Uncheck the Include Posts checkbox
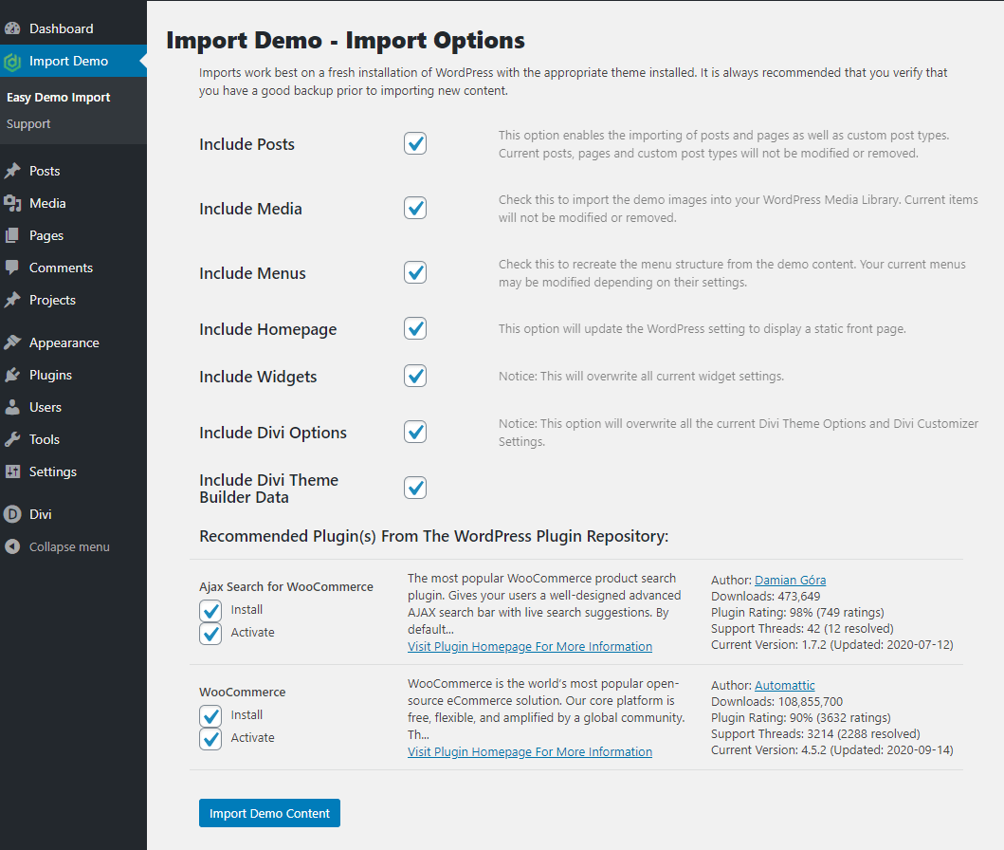Image resolution: width=1004 pixels, height=850 pixels. tap(415, 143)
